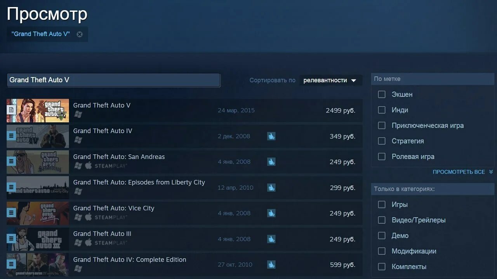Click the thumbs-up review icon for San Andreas
Viewport: 497px width, 279px height.
pyautogui.click(x=271, y=162)
